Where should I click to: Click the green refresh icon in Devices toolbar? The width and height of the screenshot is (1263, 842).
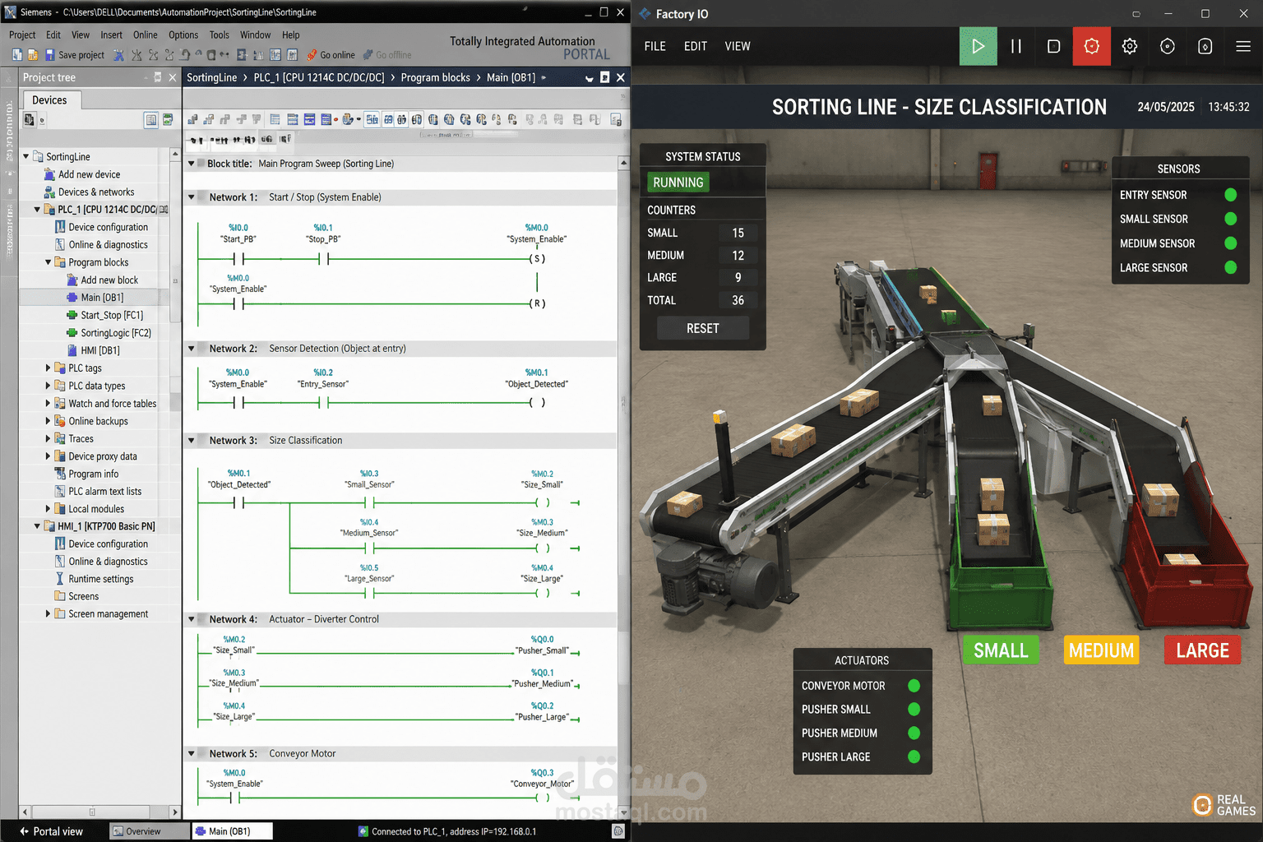pos(168,120)
